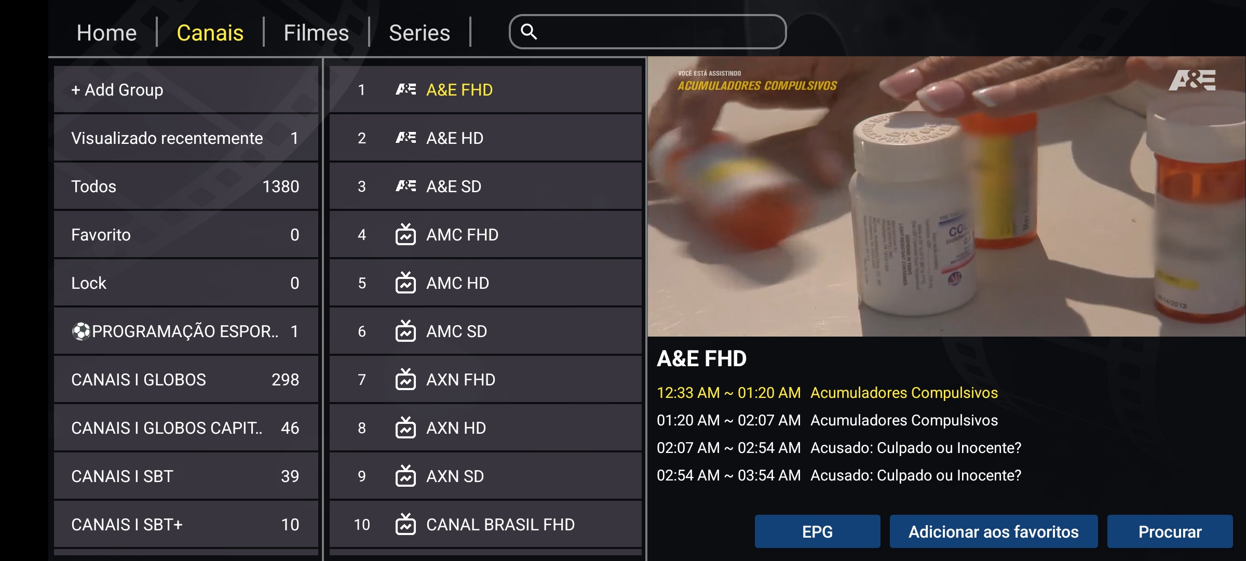The height and width of the screenshot is (561, 1246).
Task: Click the soccer ball icon in PROGRAMAÇÃO ESPOR group
Action: point(81,331)
